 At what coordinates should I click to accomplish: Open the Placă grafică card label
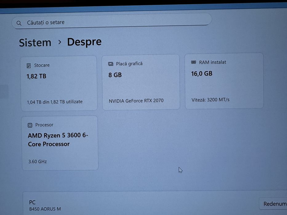[129, 64]
